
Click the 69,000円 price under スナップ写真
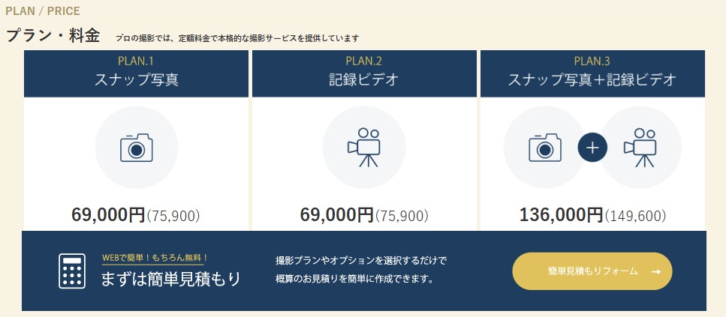(108, 215)
